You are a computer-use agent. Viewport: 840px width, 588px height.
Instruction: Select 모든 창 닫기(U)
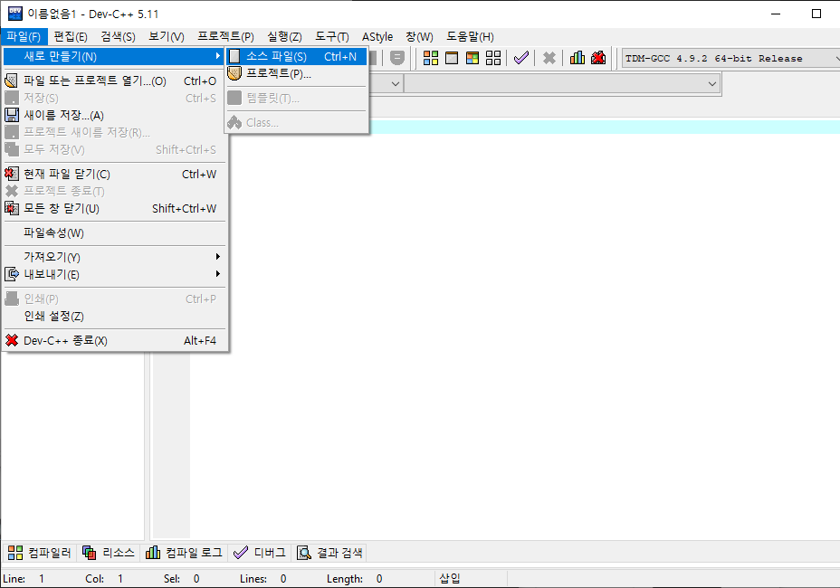pyautogui.click(x=114, y=208)
